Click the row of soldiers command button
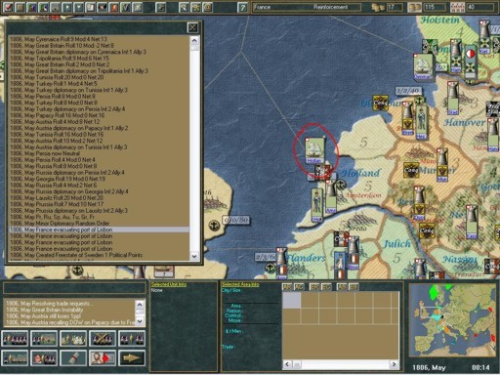 [15, 339]
